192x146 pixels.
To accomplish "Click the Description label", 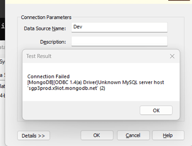I will tap(53, 42).
